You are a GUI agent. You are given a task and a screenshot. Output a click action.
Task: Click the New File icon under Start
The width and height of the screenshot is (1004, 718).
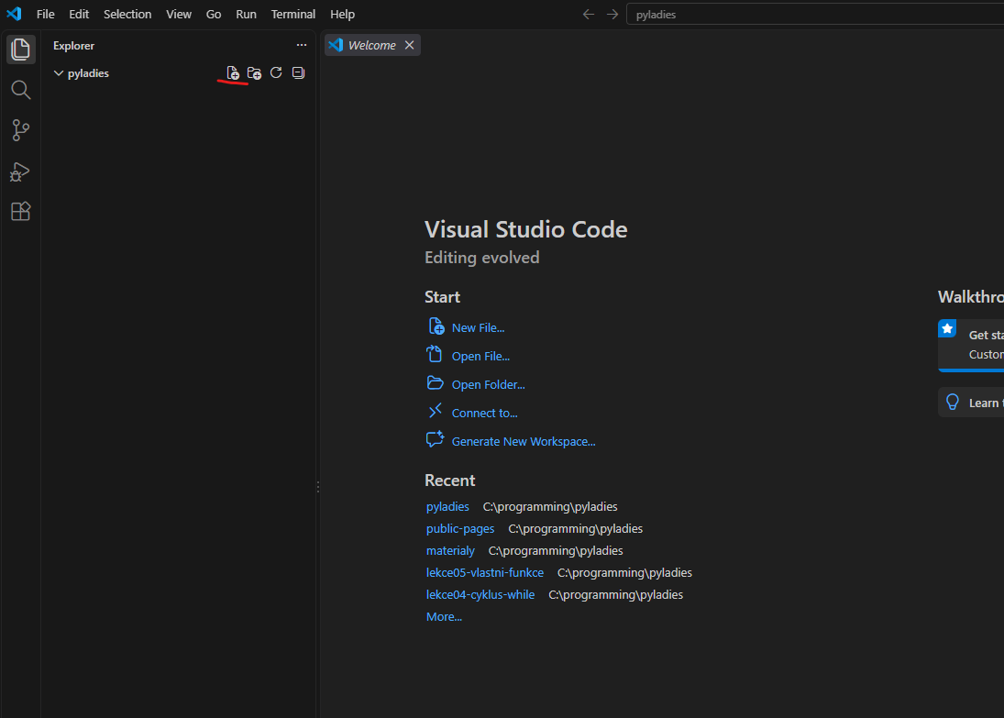coord(436,326)
